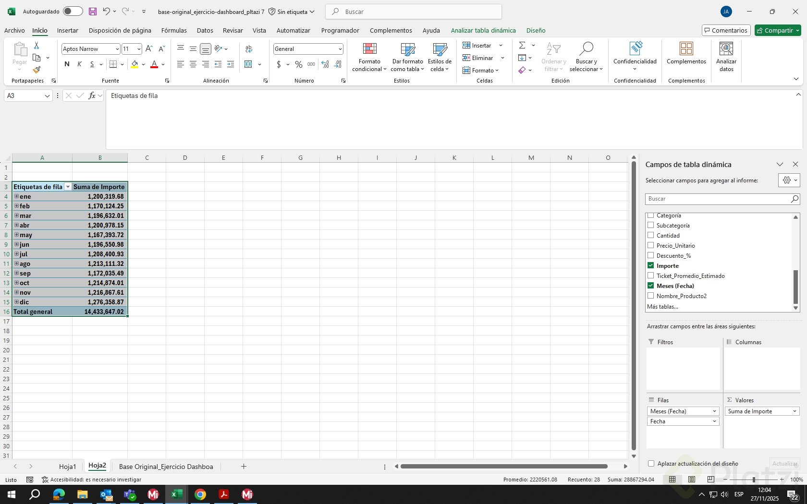807x504 pixels.
Task: Click the Más tablas... link
Action: click(x=662, y=307)
